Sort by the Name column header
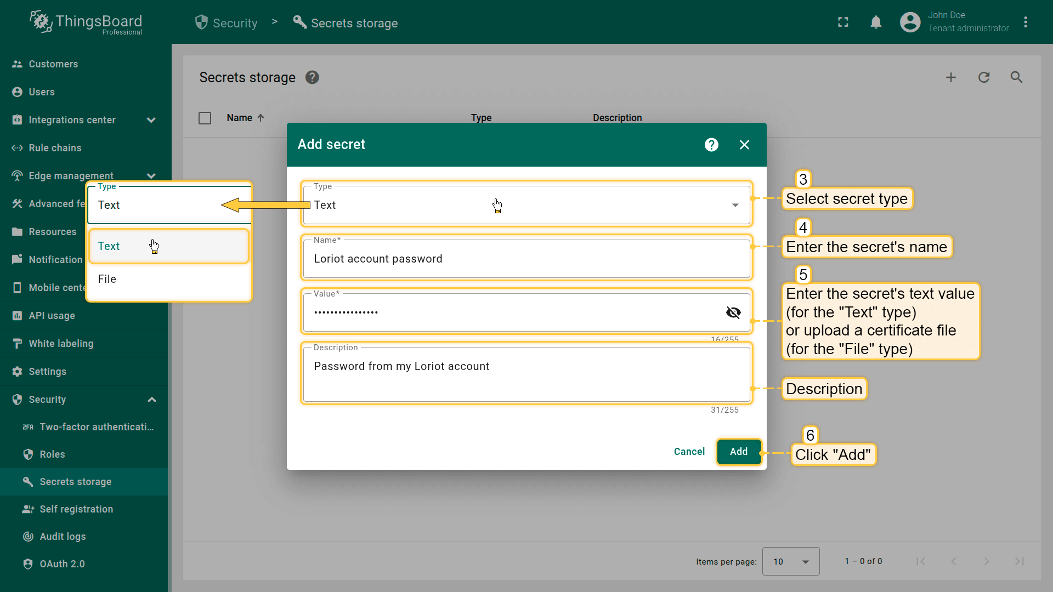1053x592 pixels. [x=240, y=118]
